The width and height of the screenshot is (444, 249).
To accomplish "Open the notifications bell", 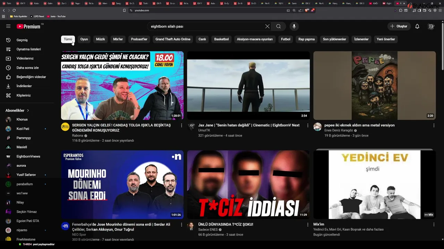I will [x=417, y=26].
